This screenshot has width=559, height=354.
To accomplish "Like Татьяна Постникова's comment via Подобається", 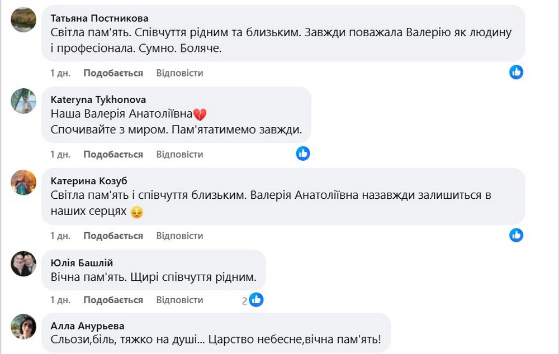I will tap(112, 73).
